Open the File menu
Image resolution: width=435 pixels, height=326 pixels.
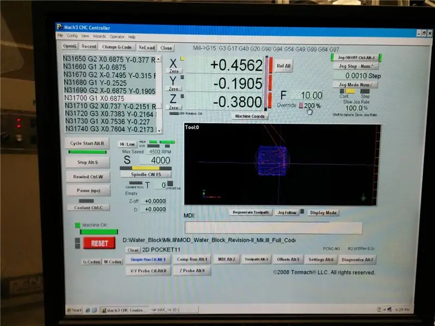(60, 35)
